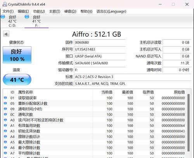The image size is (194, 158).
Task: Click raw value 000000000043
Action: [173, 131]
